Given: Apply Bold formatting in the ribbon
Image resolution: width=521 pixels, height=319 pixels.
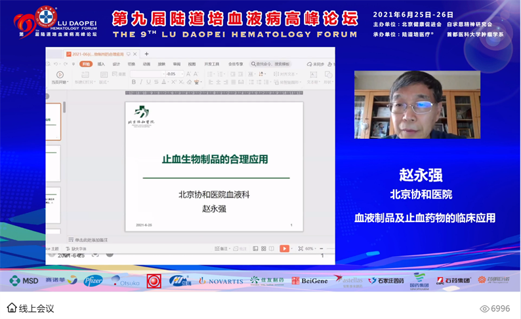Looking at the screenshot, I should coord(134,83).
